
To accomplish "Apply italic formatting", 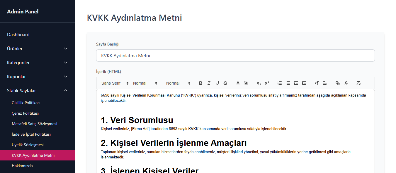I will pos(209,83).
